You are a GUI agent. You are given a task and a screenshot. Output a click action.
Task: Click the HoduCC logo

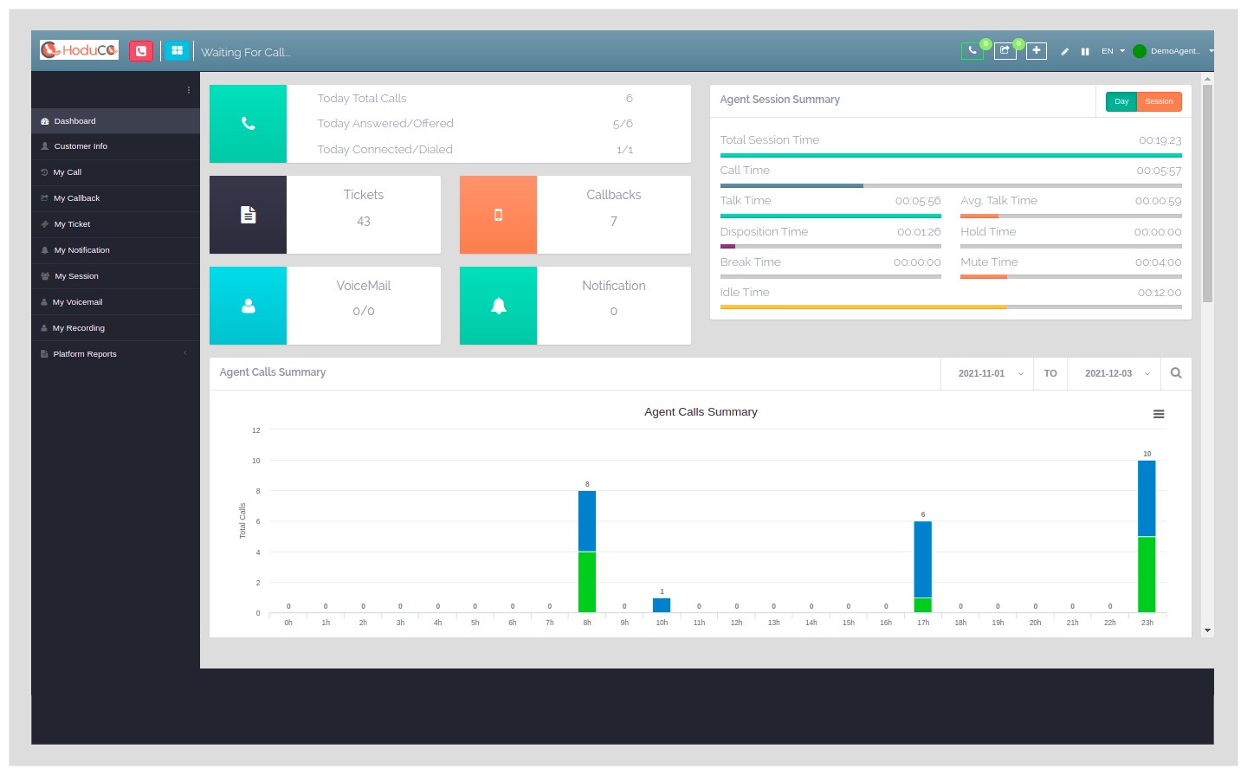coord(78,49)
